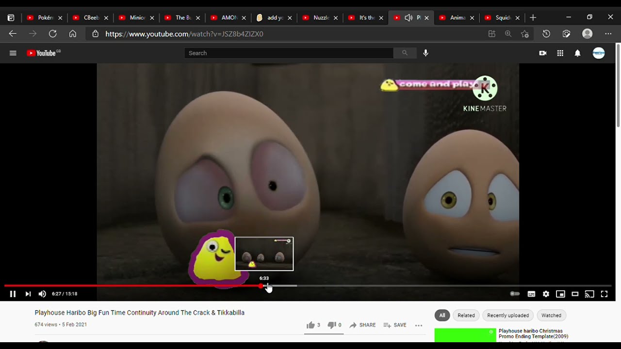Close the Pokém tab
The height and width of the screenshot is (349, 621).
[x=60, y=18]
